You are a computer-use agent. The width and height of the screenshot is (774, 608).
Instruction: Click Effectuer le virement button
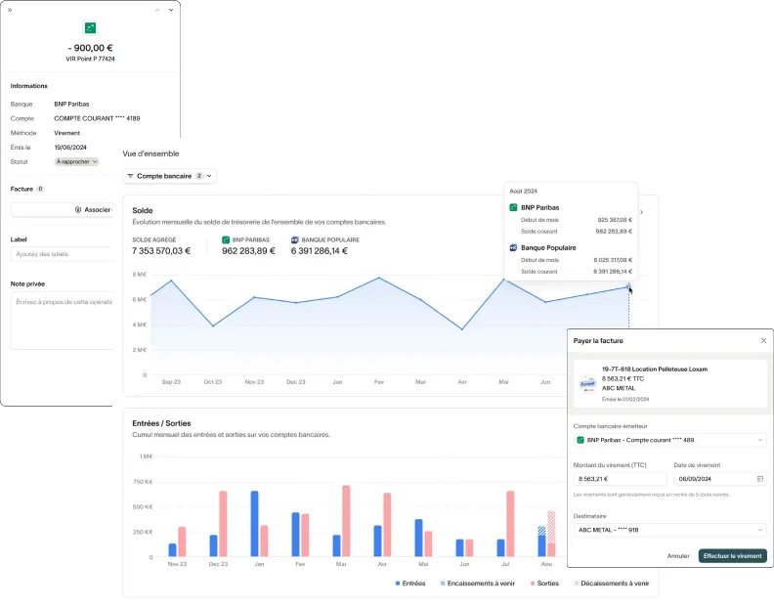(x=733, y=555)
